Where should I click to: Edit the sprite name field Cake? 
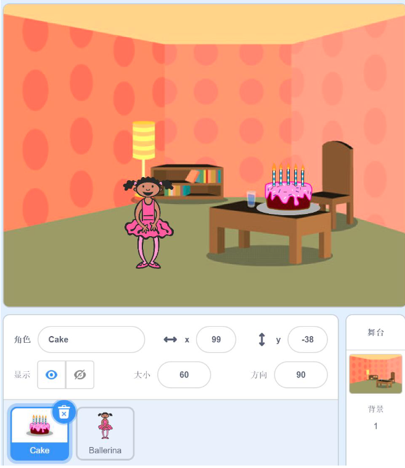[x=91, y=339]
